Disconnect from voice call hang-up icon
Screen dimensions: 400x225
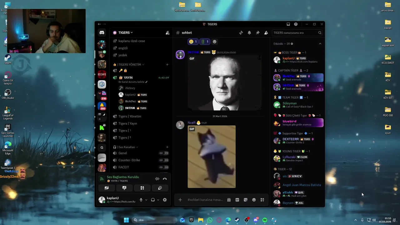[165, 179]
